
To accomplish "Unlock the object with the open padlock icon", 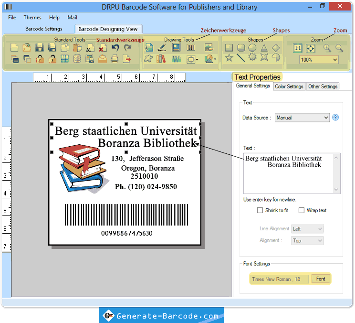I will click(52, 59).
